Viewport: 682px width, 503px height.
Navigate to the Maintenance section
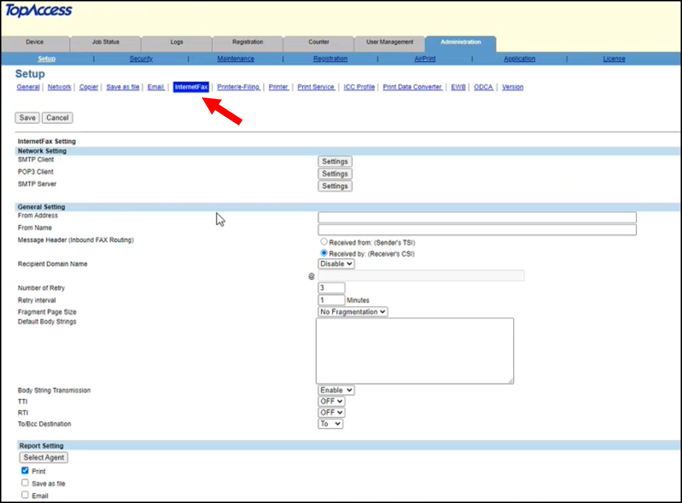[x=235, y=58]
